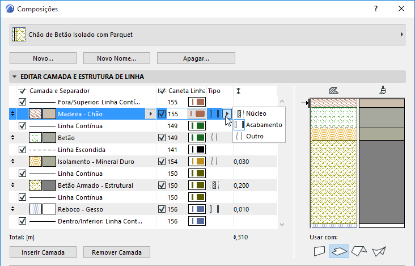This screenshot has height=266, width=415.
Task: Open building material popup for Madeira - Chão
Action: click(151, 114)
